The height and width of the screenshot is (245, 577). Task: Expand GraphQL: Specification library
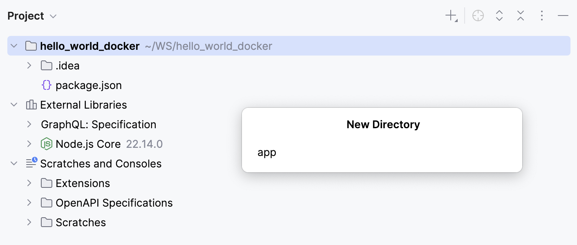point(29,124)
